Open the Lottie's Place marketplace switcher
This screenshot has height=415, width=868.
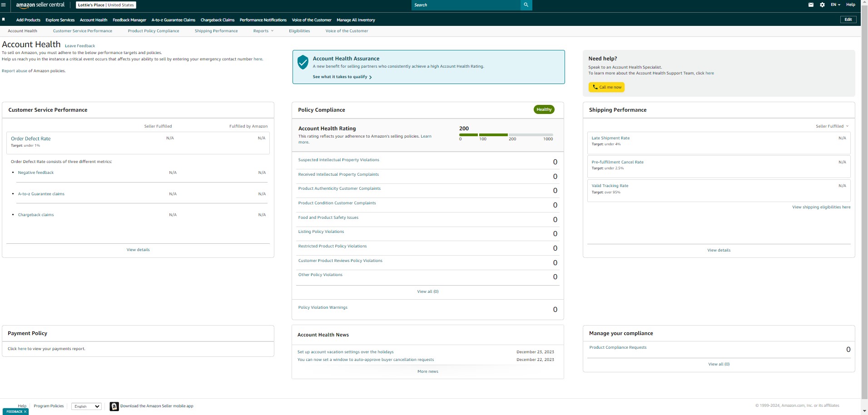106,5
